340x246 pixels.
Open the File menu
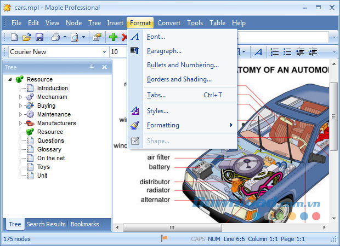click(16, 23)
